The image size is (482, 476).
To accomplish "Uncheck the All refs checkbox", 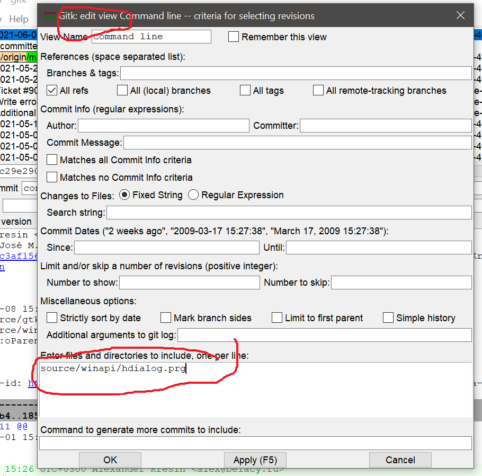I will pos(52,91).
